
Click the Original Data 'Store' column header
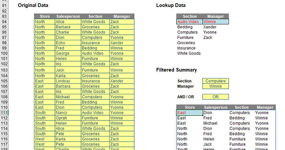44,16
